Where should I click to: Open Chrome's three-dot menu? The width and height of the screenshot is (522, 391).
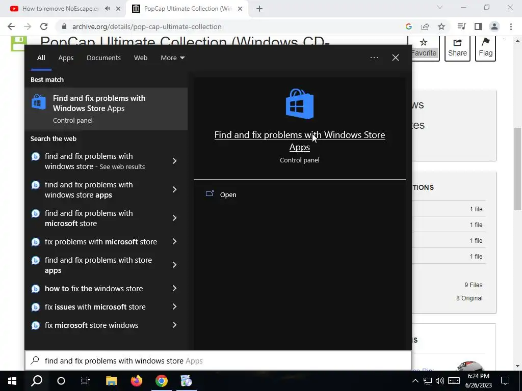tap(511, 26)
